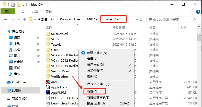Image resolution: width=202 pixels, height=107 pixels.
Task: Open quick access toolbar customize dropdown
Action: point(23,5)
